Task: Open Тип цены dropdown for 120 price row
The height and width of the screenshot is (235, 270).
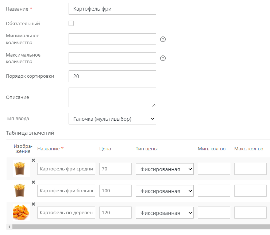Action: (165, 213)
